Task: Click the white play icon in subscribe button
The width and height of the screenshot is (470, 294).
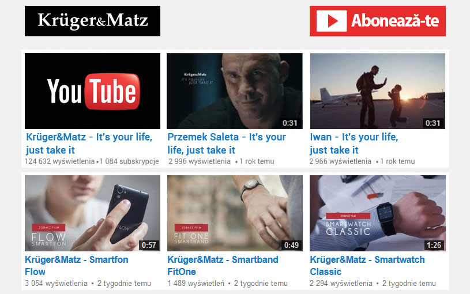Action: pyautogui.click(x=332, y=21)
